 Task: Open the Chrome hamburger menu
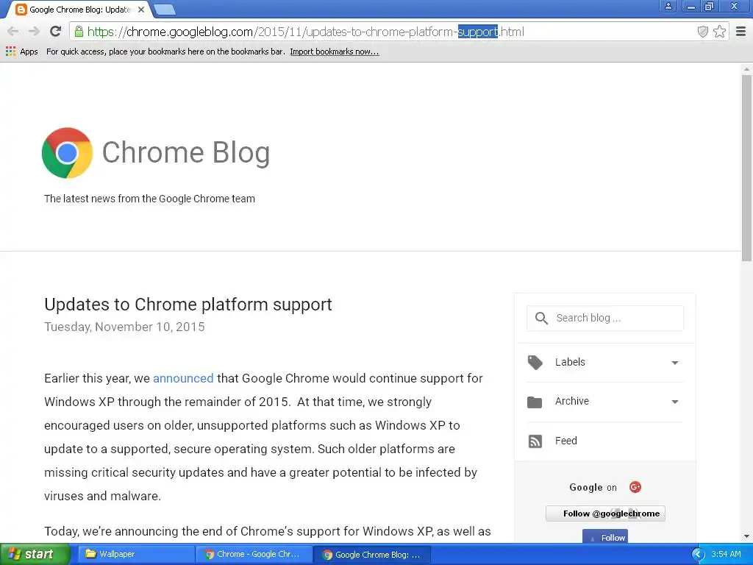point(741,32)
